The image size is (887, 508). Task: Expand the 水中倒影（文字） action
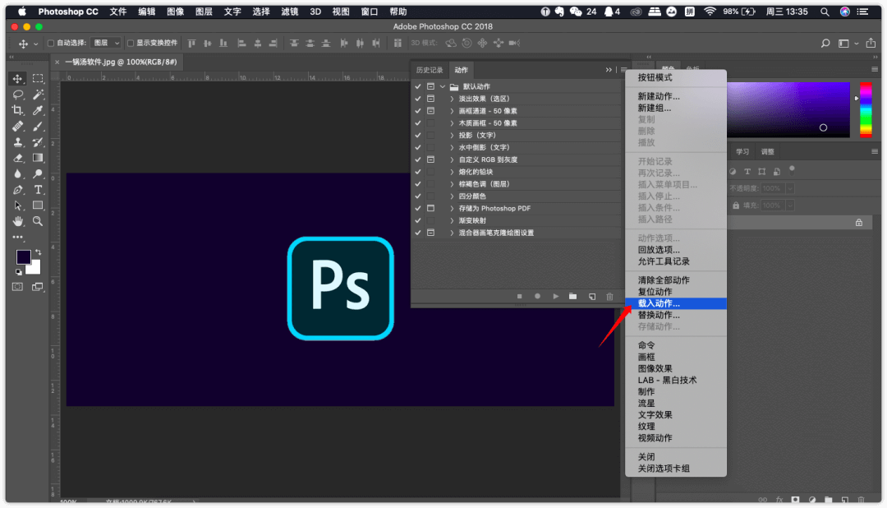[452, 147]
